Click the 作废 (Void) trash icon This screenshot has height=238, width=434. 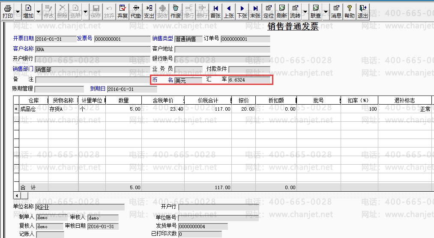click(x=176, y=12)
